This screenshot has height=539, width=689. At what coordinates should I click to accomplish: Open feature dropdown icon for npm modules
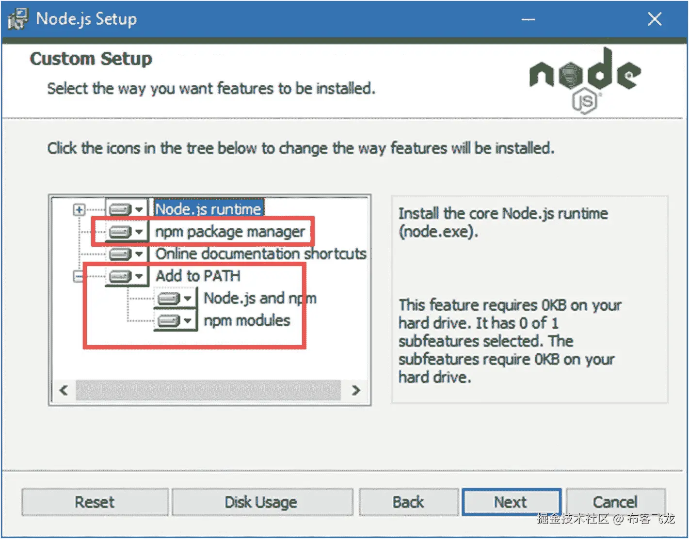tap(175, 321)
